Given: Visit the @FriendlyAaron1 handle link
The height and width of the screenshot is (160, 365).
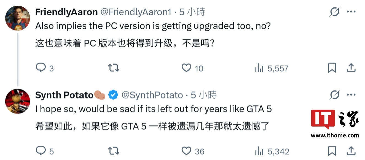Looking at the screenshot, I should (x=135, y=12).
